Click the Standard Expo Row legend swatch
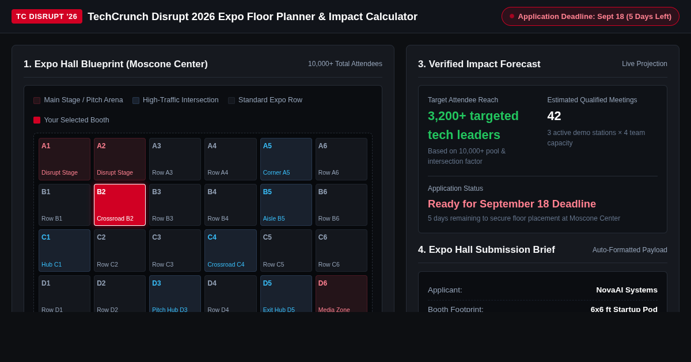Image resolution: width=691 pixels, height=362 pixels. click(x=231, y=101)
